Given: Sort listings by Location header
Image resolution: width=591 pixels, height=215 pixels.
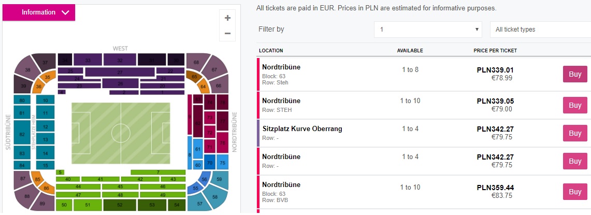Looking at the screenshot, I should 271,50.
